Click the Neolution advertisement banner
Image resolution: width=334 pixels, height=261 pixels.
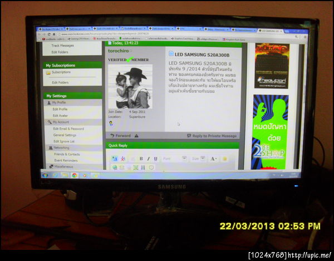(x=272, y=66)
